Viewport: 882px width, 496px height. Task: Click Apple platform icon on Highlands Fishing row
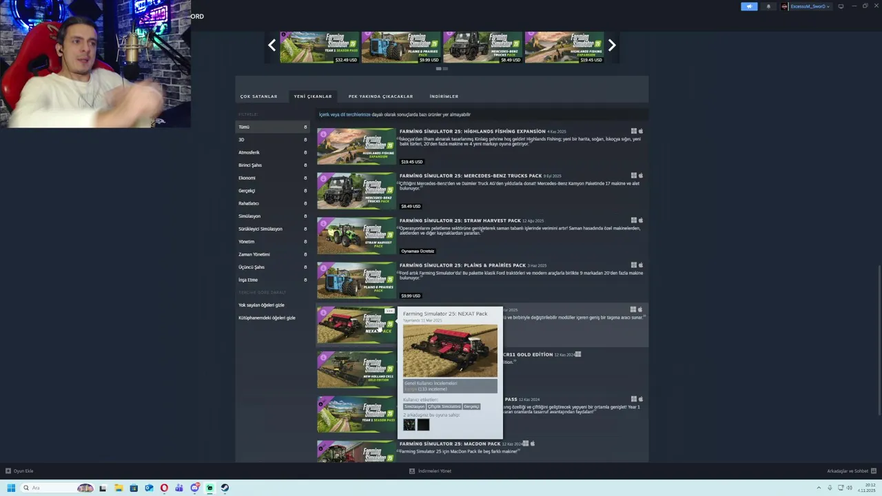[640, 131]
